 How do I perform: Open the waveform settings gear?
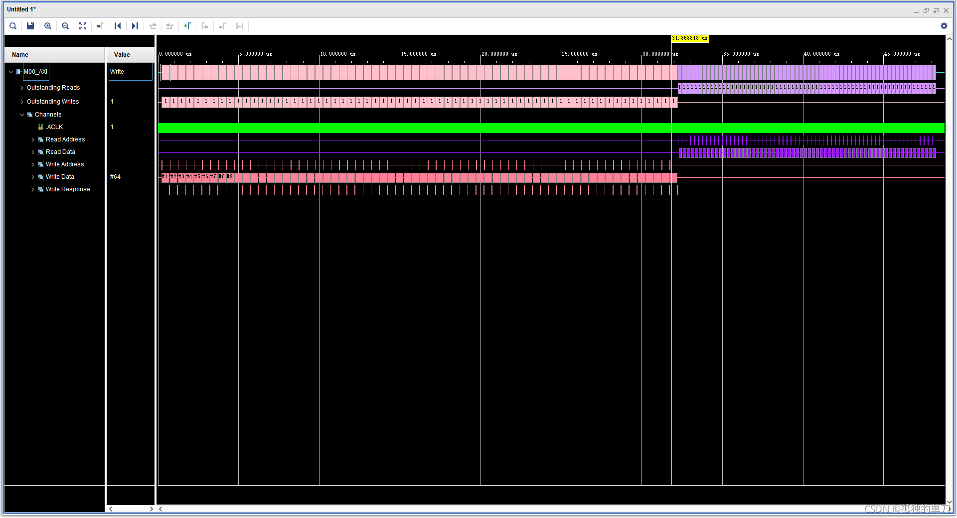pyautogui.click(x=944, y=26)
